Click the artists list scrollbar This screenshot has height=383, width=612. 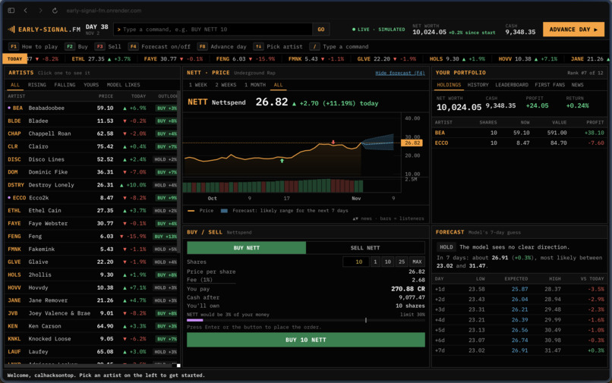pyautogui.click(x=178, y=171)
